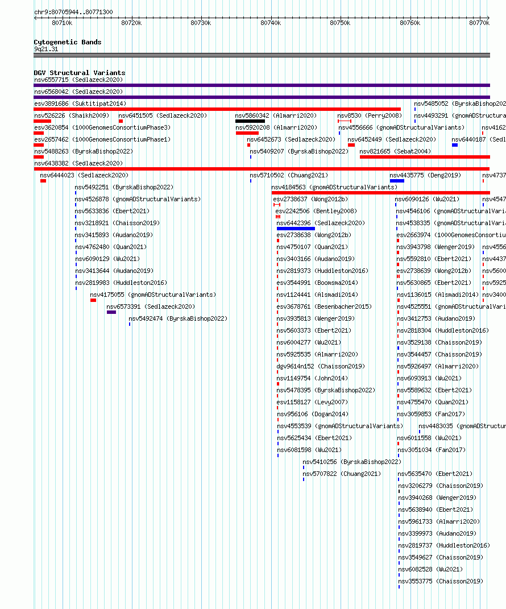This screenshot has width=506, height=609.
Task: Select nsv526226 (Shaikh2009) label
Action: click(x=72, y=116)
